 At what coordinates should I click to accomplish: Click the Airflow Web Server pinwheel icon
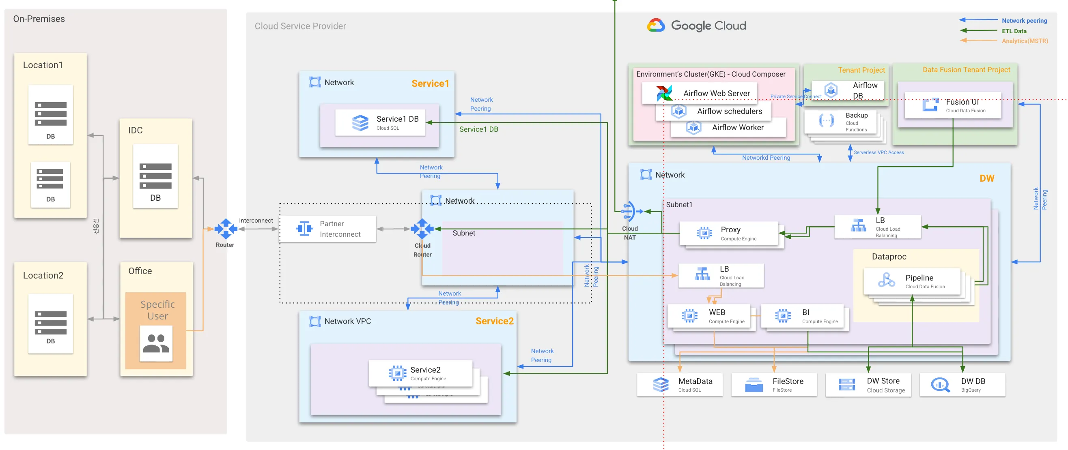tap(664, 93)
